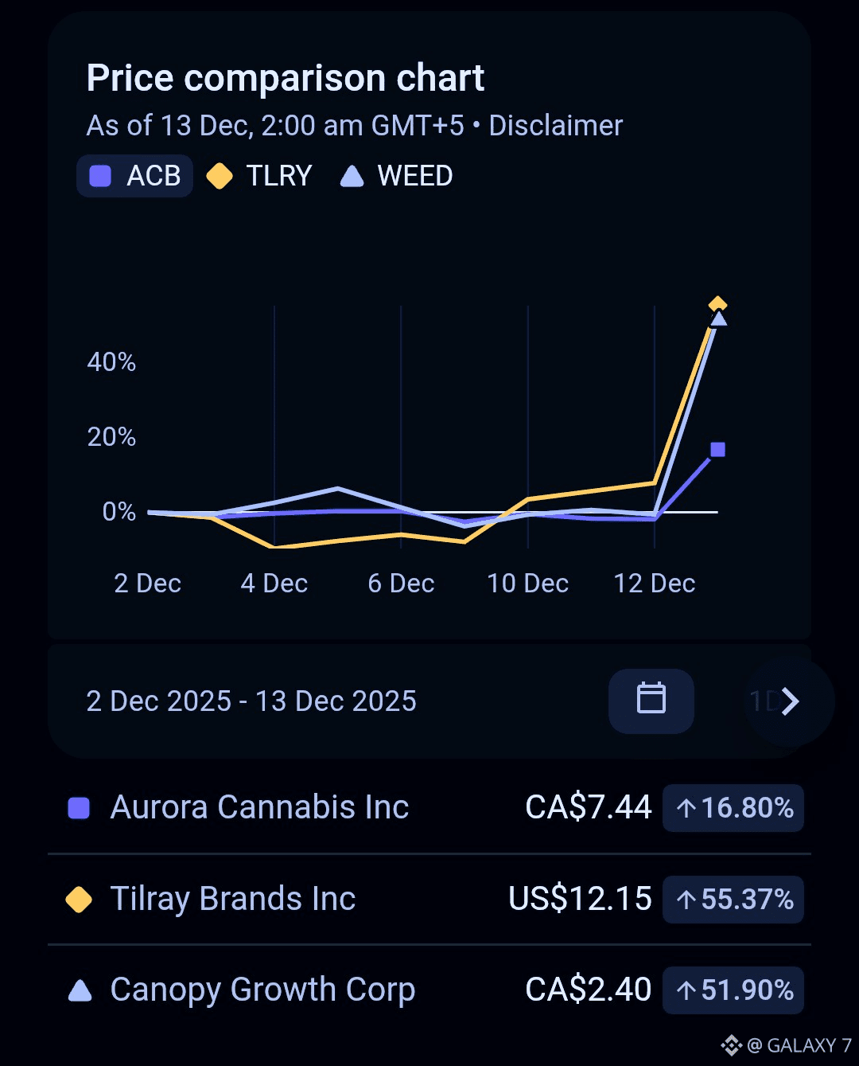Click the 55.37% change badge
This screenshot has height=1066, width=859.
pyautogui.click(x=733, y=900)
